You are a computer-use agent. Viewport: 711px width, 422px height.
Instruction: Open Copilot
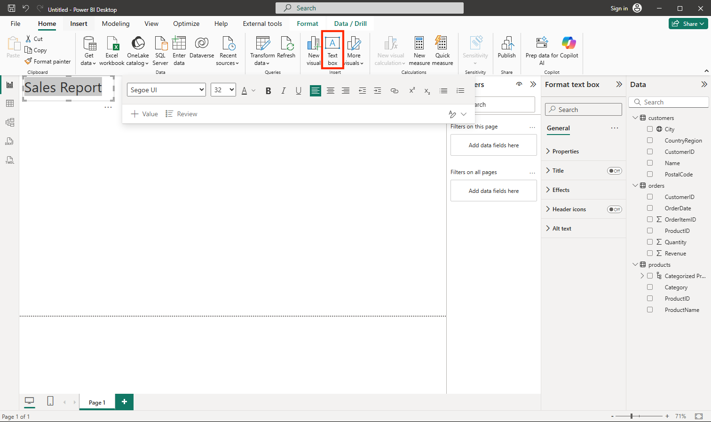569,47
